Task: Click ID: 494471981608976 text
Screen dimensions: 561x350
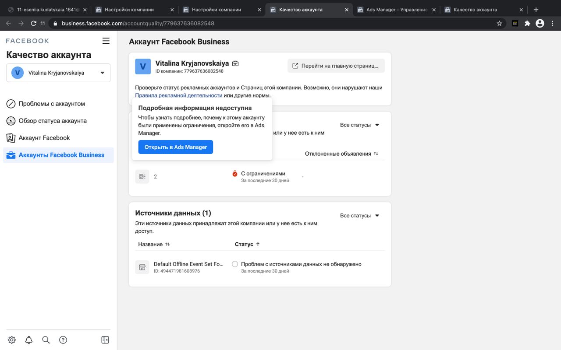Action: (x=177, y=271)
